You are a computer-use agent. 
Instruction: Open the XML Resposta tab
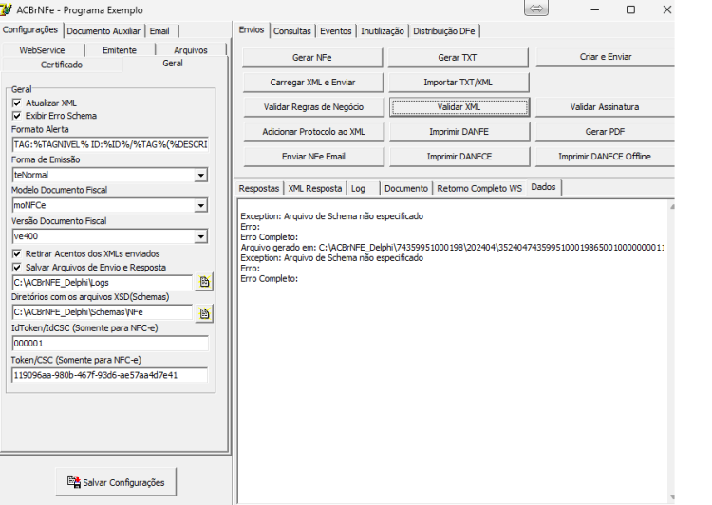coord(314,188)
